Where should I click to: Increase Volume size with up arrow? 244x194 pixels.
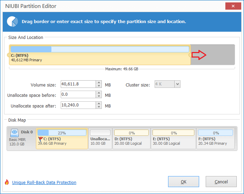click(99, 82)
